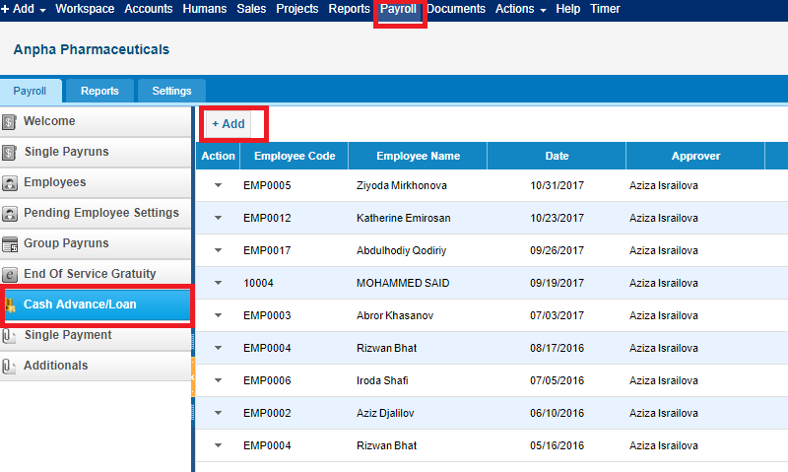Select Cash Advance/Loan in sidebar
This screenshot has height=472, width=788.
click(x=97, y=304)
